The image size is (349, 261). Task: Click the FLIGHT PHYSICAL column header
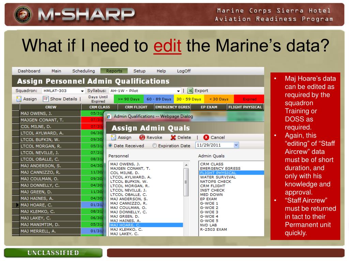(x=245, y=107)
